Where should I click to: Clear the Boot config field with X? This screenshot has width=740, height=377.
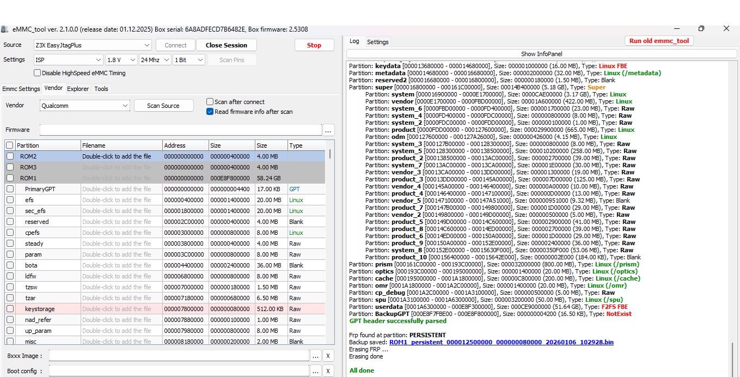[328, 371]
